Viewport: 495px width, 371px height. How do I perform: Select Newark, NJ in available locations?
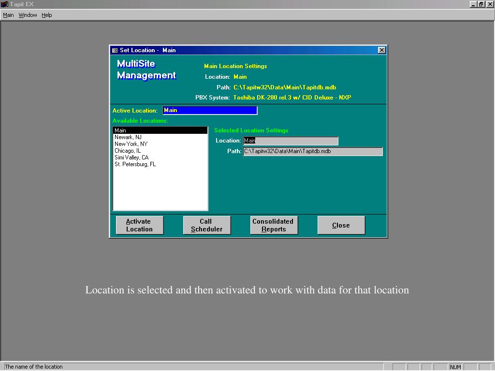click(x=160, y=137)
